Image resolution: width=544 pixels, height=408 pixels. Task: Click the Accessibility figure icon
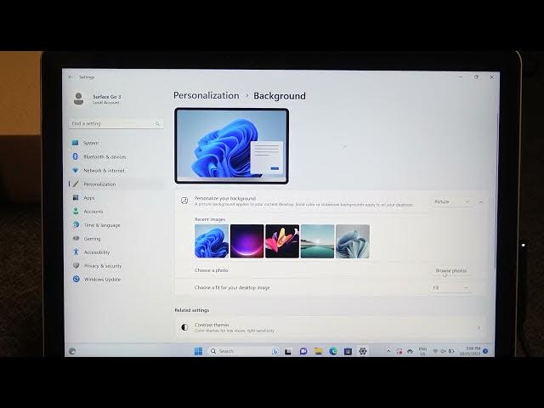click(76, 252)
